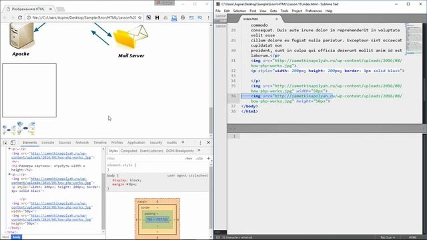This screenshot has height=240, width=427.
Task: Open DevTools Profiles tab
Action: pyautogui.click(x=117, y=143)
